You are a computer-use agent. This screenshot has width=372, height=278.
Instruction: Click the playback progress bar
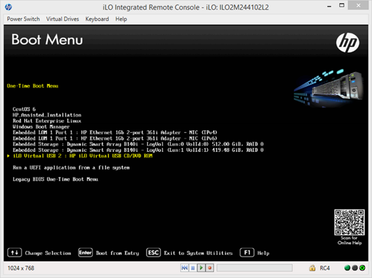pos(254,268)
